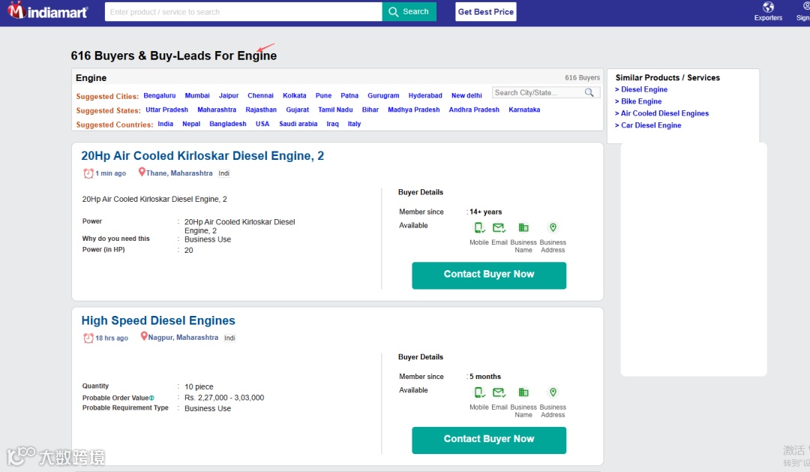Click Business Address icon in Kirloskar card
The image size is (810, 472).
point(553,227)
